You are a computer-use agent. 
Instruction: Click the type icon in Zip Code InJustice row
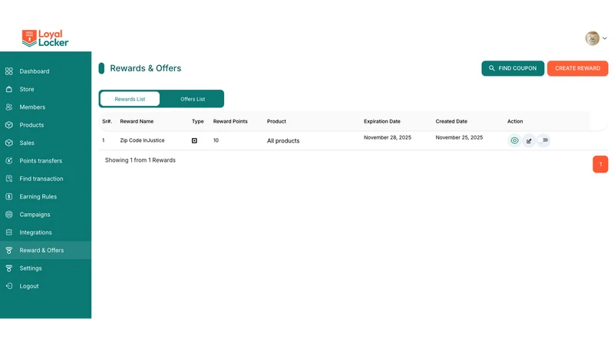point(194,140)
